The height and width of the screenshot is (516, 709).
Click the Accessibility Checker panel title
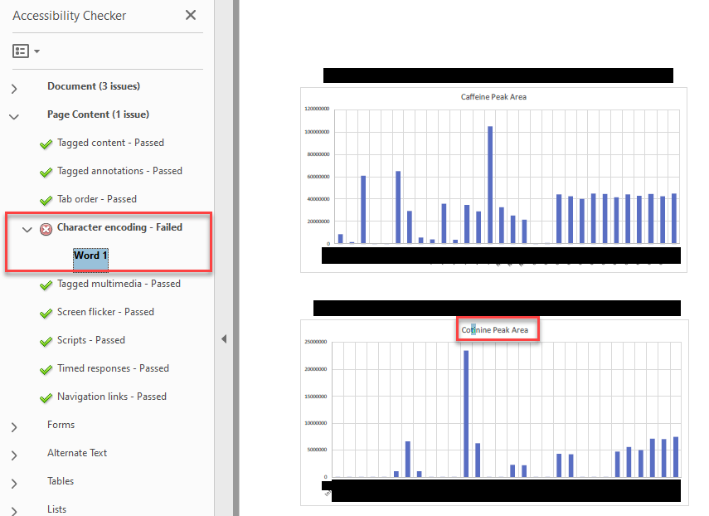69,16
